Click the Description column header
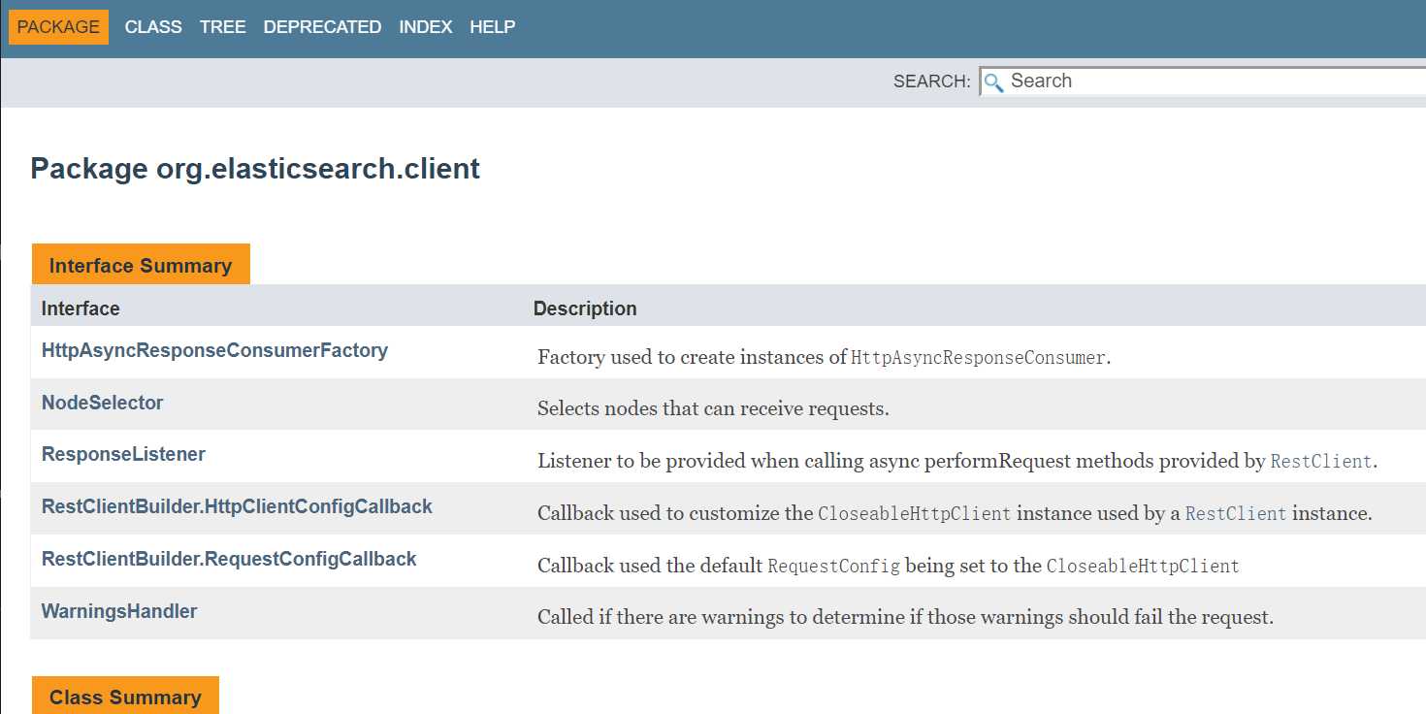Viewport: 1426px width, 714px height. pos(585,308)
